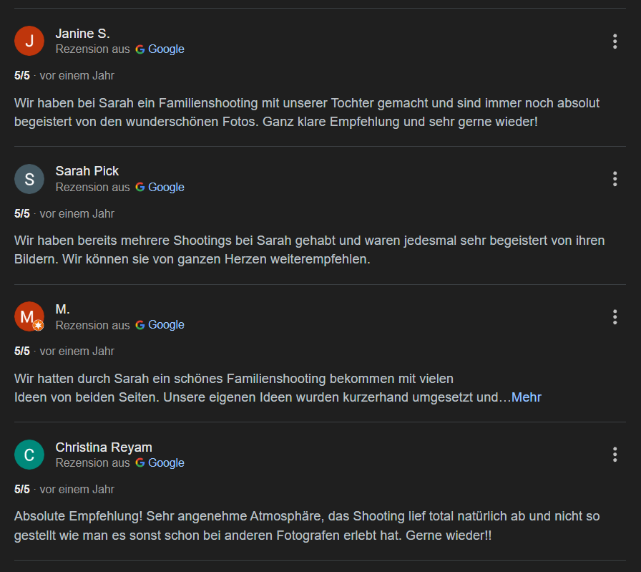Click the 5/5 rating on Sarah Pick's review
The height and width of the screenshot is (572, 641).
tap(21, 213)
